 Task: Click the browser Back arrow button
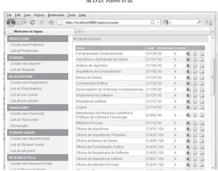11,22
